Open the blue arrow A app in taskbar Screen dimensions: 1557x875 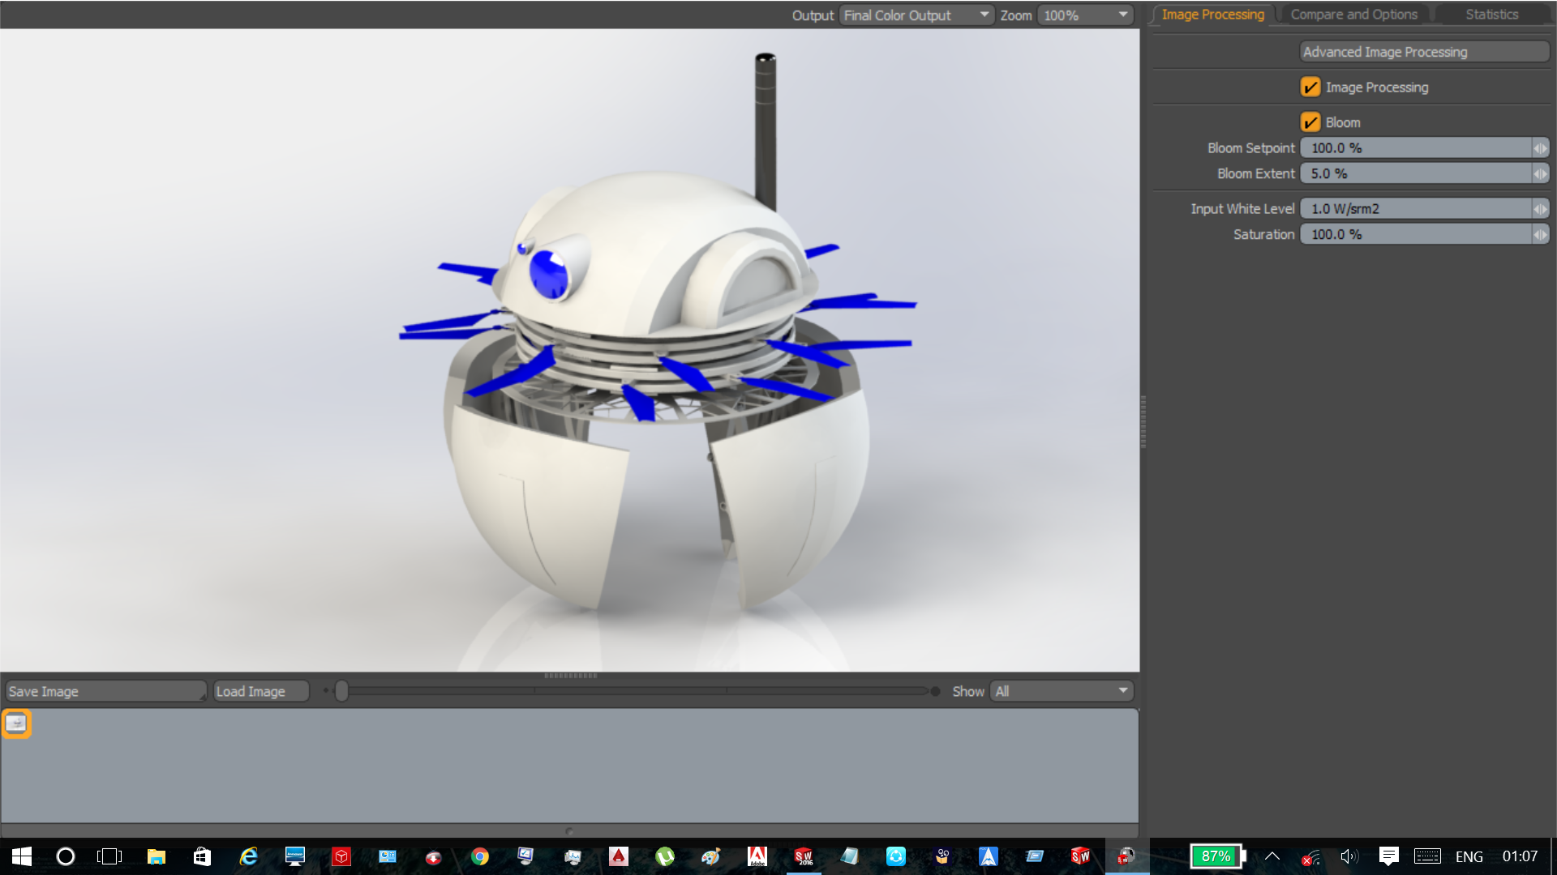[x=989, y=856]
